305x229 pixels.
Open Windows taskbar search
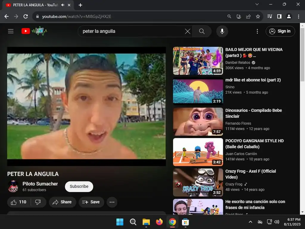(x=133, y=222)
